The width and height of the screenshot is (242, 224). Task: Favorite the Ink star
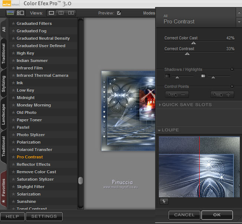pos(13,83)
